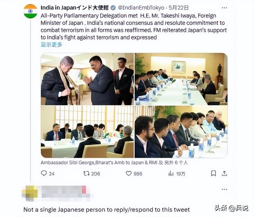Open the tweet's three-dot more menu
The height and width of the screenshot is (217, 254).
[x=224, y=8]
